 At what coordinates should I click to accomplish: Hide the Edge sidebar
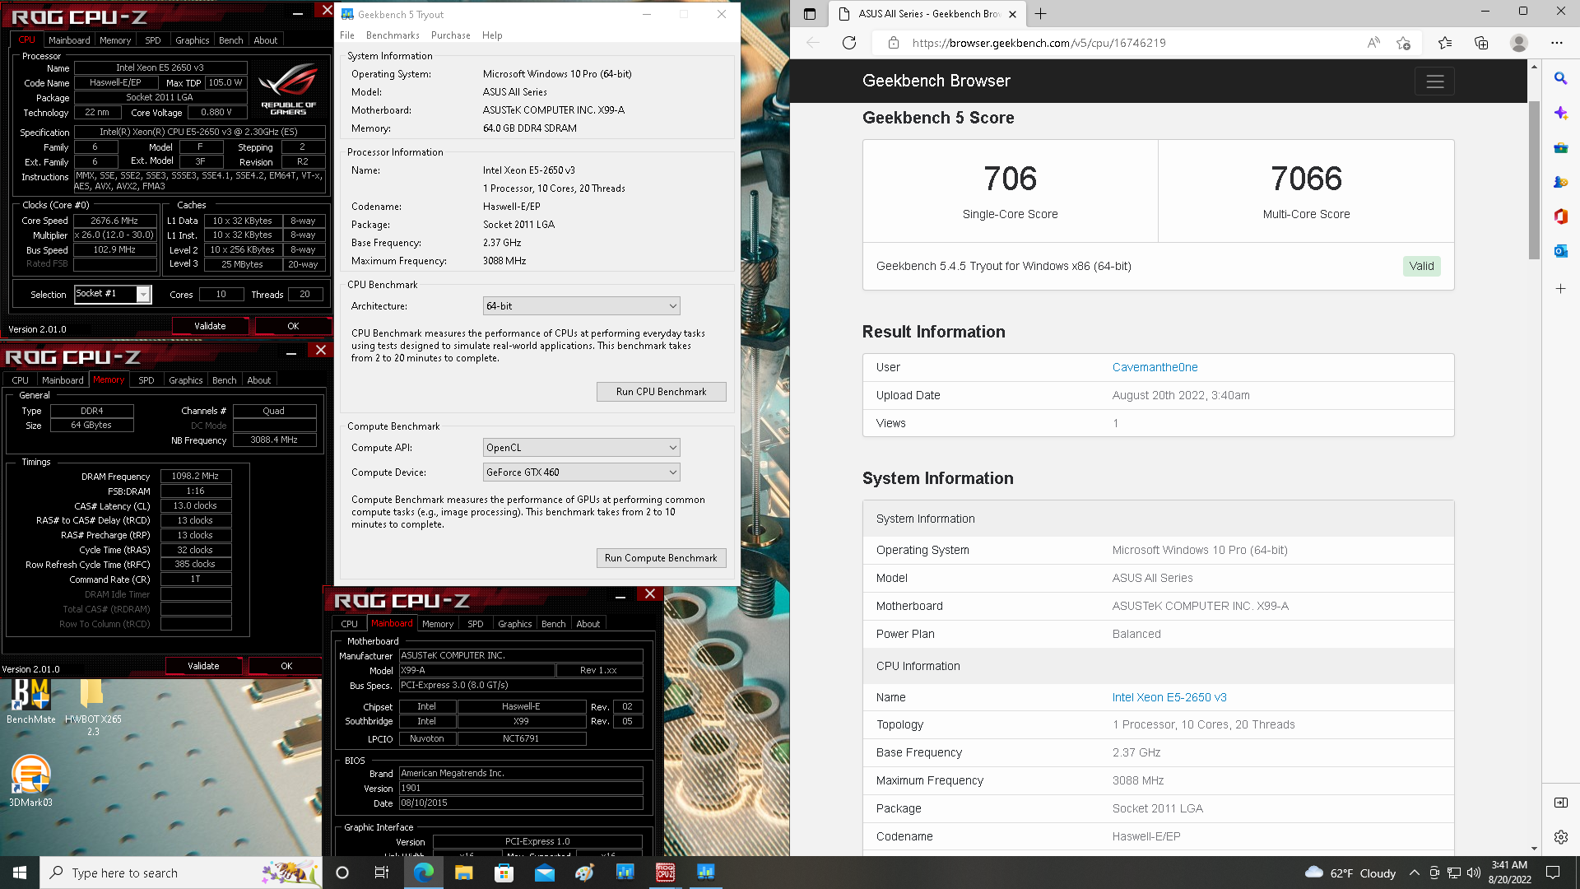coord(1560,803)
